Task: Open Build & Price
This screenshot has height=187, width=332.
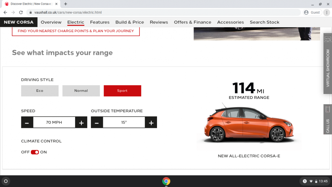Action: [129, 22]
